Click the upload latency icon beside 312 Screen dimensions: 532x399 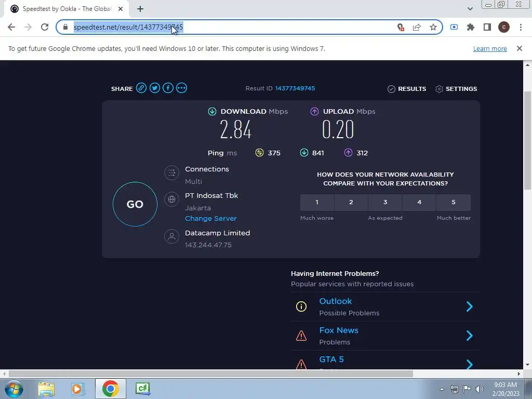[x=348, y=153]
